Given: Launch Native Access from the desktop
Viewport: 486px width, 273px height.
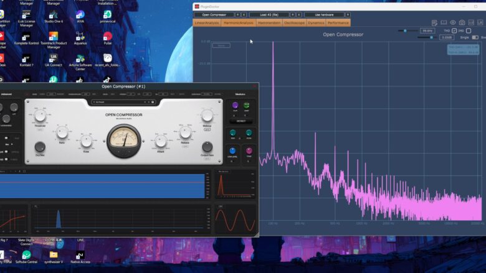Looking at the screenshot, I should [80, 255].
